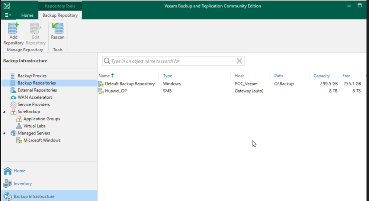Select WAN Accelerators label in tree
The height and width of the screenshot is (201, 369).
pos(35,97)
